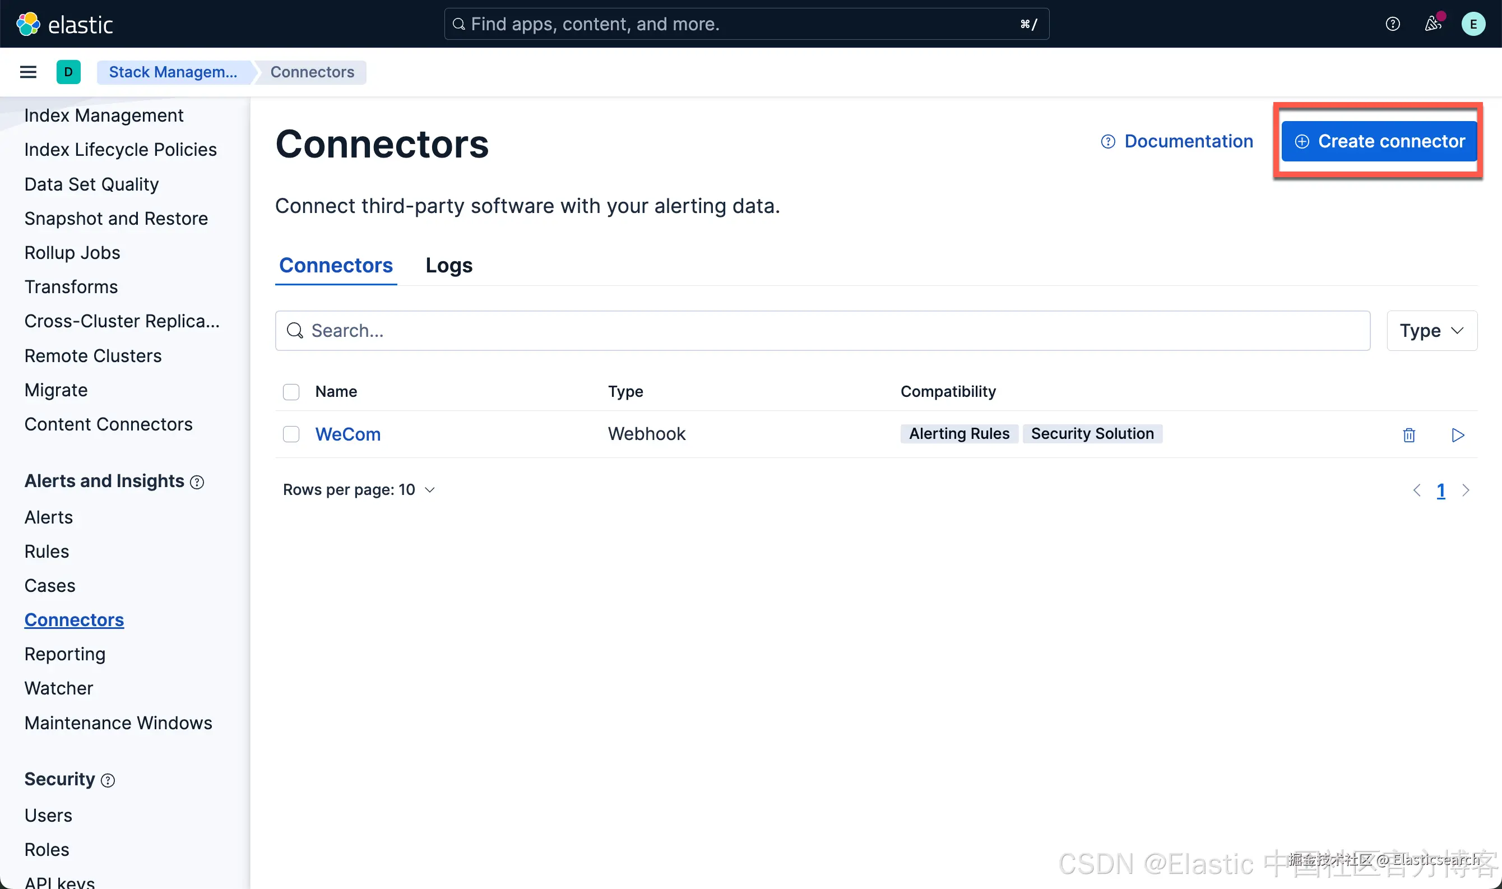This screenshot has width=1502, height=889.
Task: Open the hamburger navigation menu
Action: coord(28,72)
